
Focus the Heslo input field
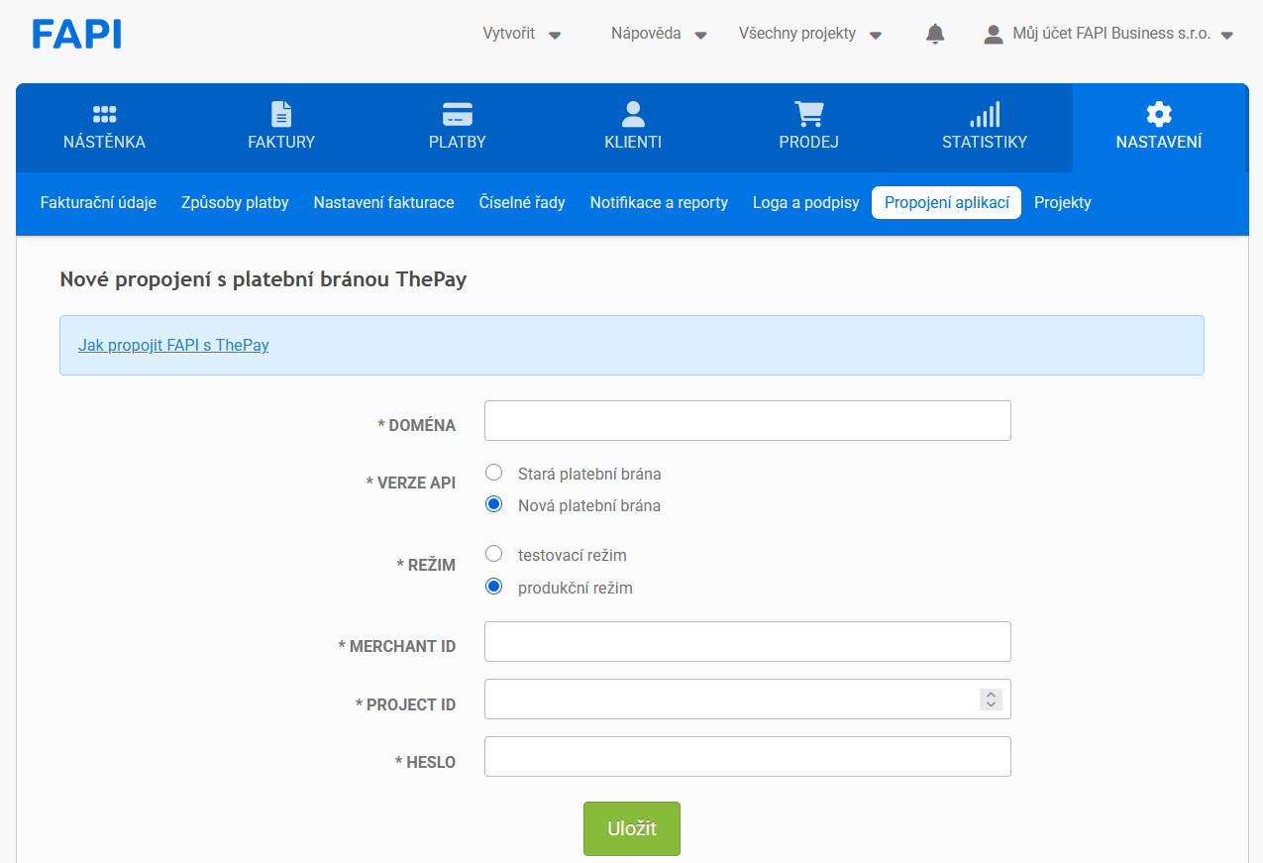click(748, 757)
